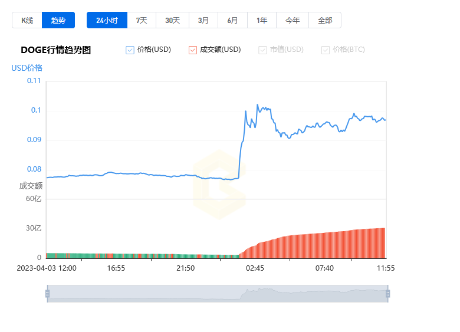Viewport: 460px width, 332px height.
Task: Show the 3月 time range
Action: tap(203, 20)
